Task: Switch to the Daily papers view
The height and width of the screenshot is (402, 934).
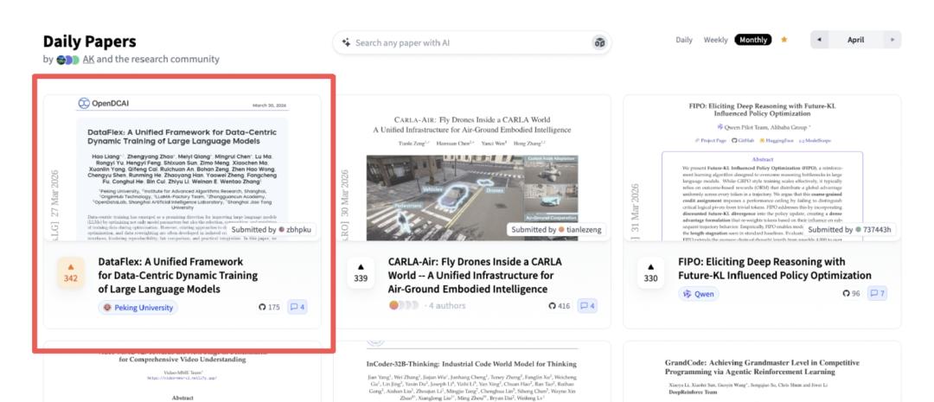Action: [x=683, y=40]
